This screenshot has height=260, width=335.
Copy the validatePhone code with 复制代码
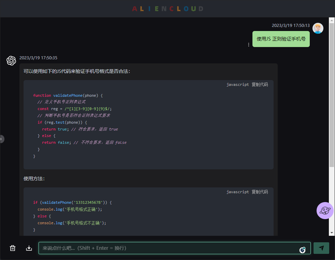(260, 85)
